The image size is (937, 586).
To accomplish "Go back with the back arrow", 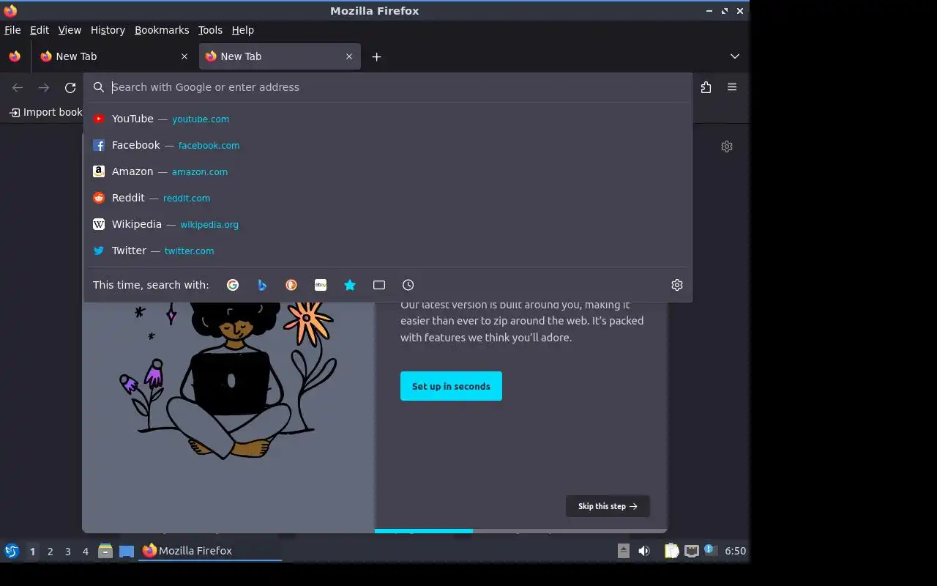I will point(18,87).
